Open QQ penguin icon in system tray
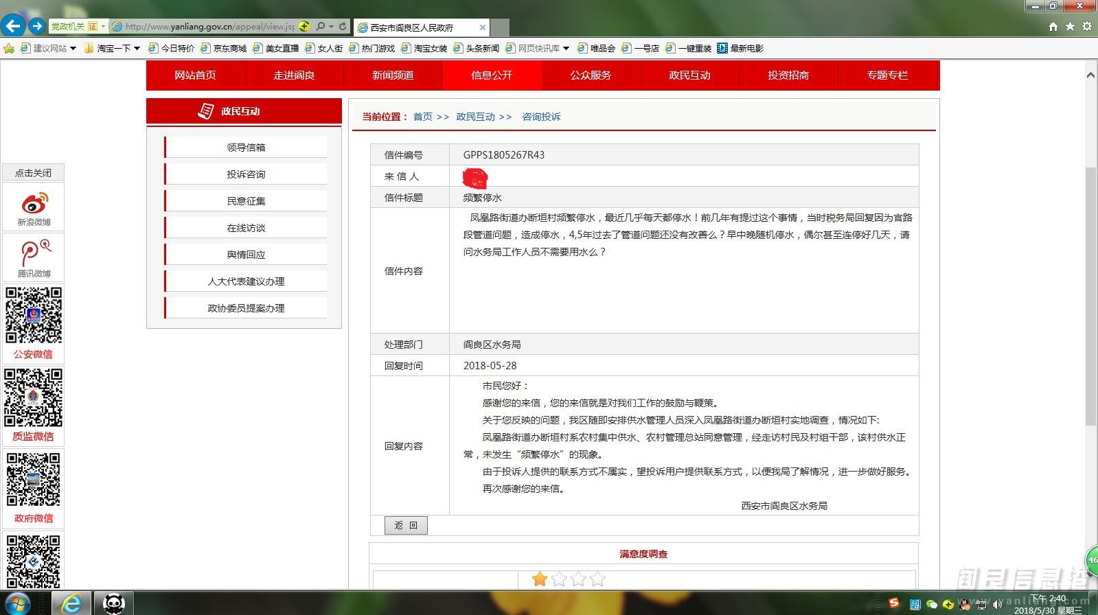 (x=965, y=605)
